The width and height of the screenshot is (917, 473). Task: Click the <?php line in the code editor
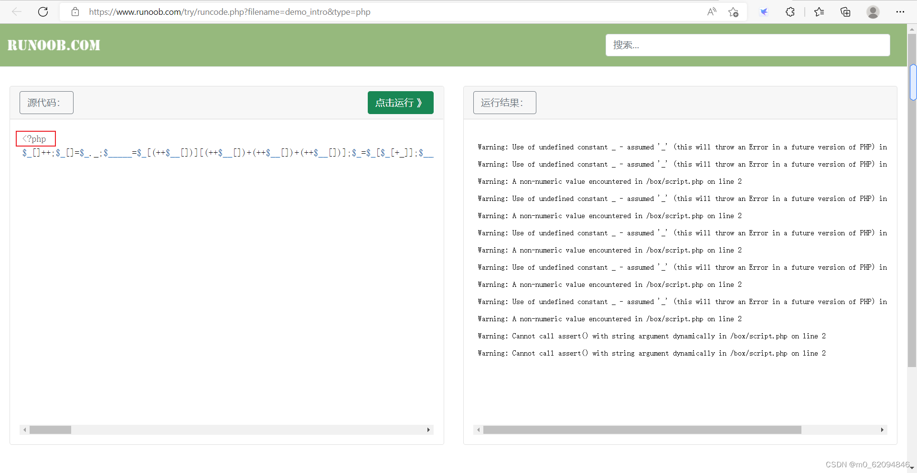click(34, 139)
